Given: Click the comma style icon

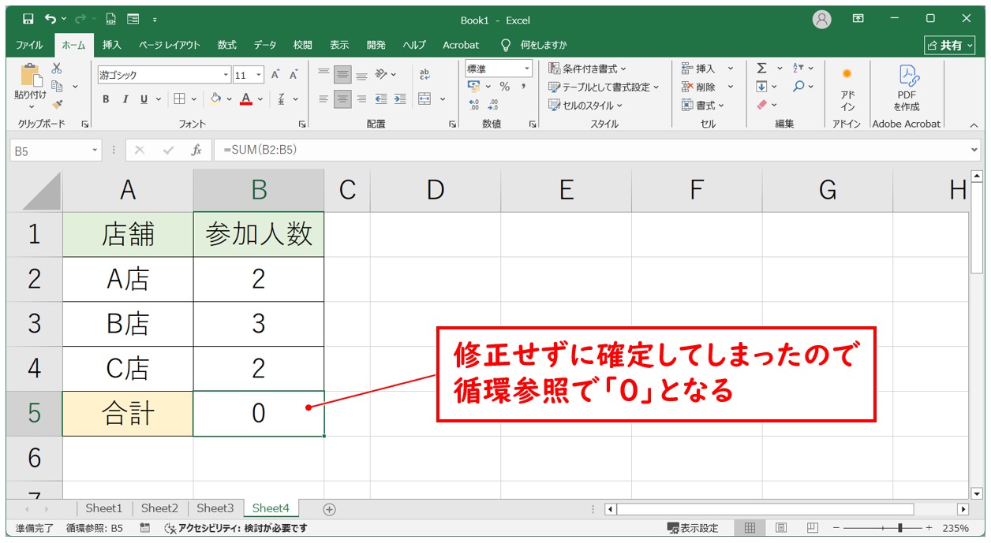Looking at the screenshot, I should 523,87.
